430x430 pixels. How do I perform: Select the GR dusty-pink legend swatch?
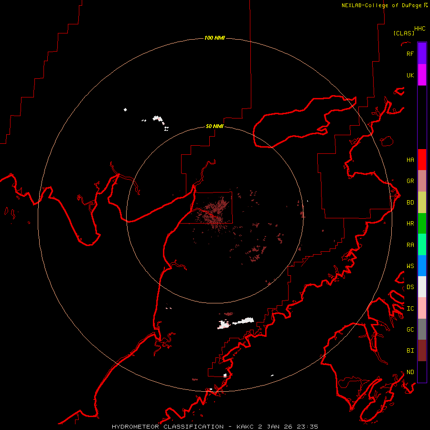click(422, 181)
